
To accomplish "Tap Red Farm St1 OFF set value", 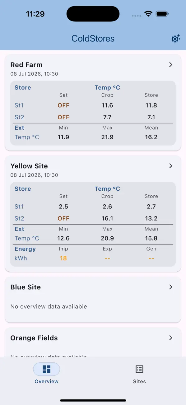I will (x=63, y=105).
